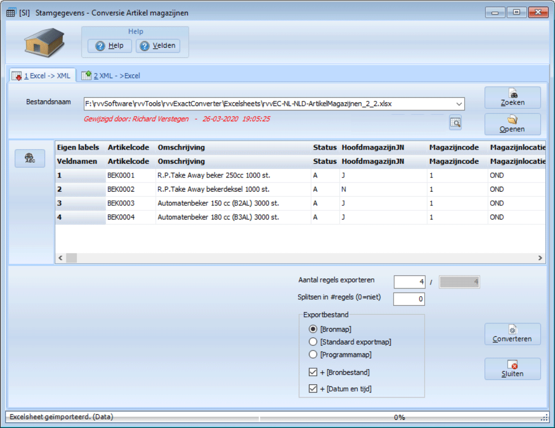Select the 1 Excel -> XML tab

(43, 76)
